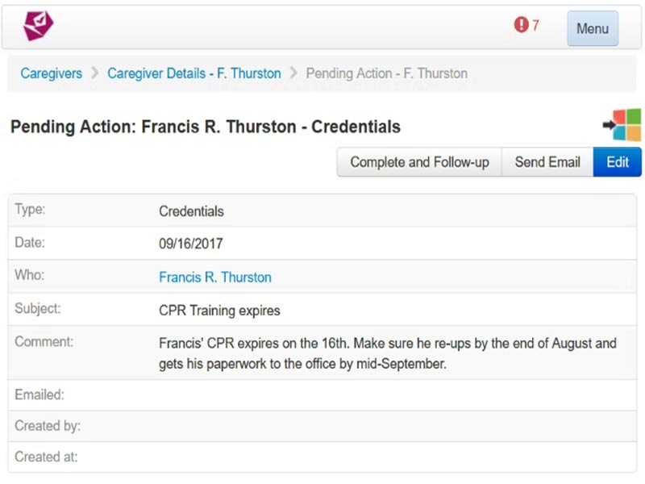Click the Pending Action page heading

[206, 127]
